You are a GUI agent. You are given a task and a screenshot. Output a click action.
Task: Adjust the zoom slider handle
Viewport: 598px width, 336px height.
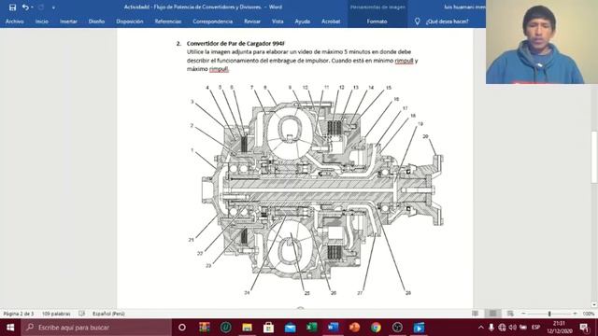pos(549,314)
